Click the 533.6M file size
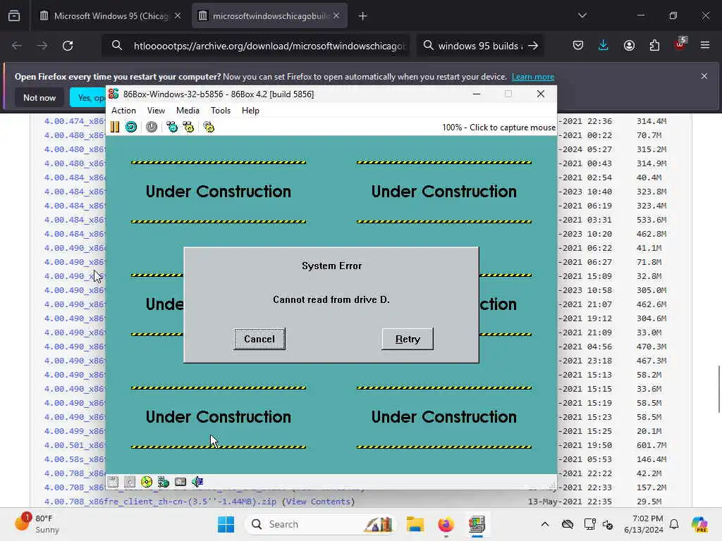The width and height of the screenshot is (722, 541). pos(651,220)
